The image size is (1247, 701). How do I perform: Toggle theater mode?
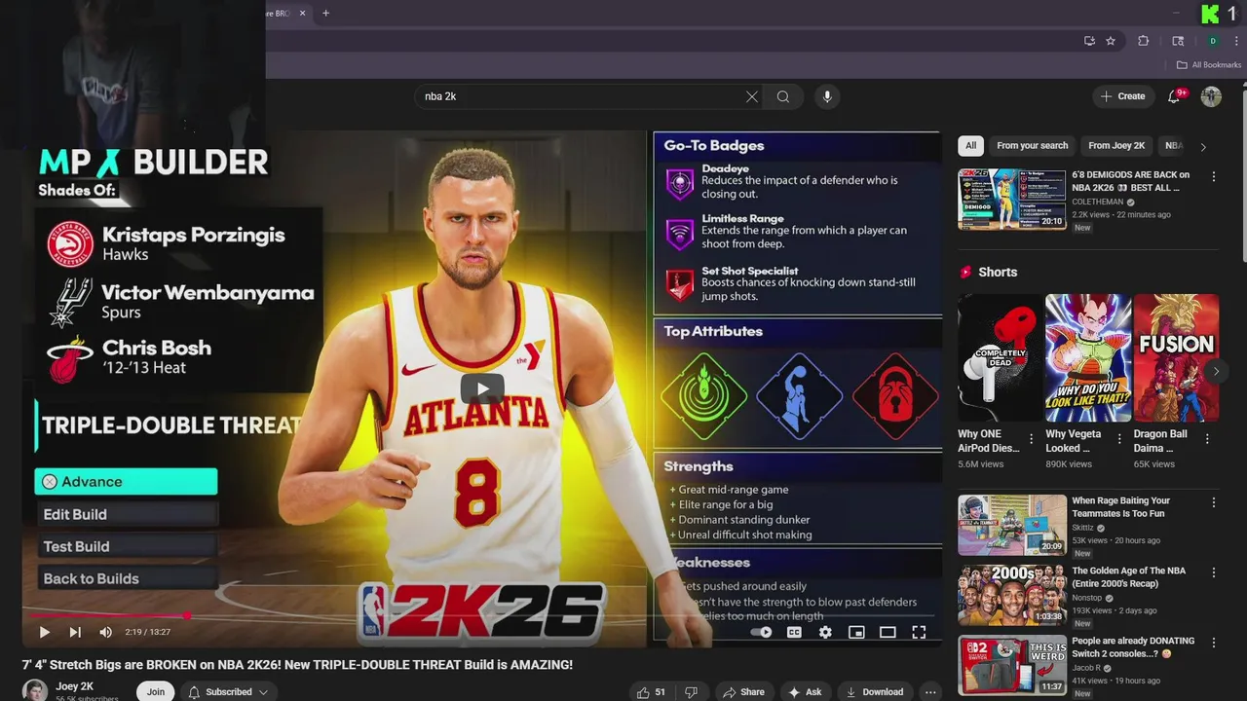pyautogui.click(x=888, y=632)
